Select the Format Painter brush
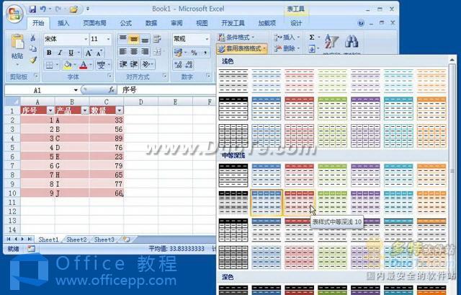Image resolution: width=461 pixels, height=295 pixels. [x=32, y=60]
